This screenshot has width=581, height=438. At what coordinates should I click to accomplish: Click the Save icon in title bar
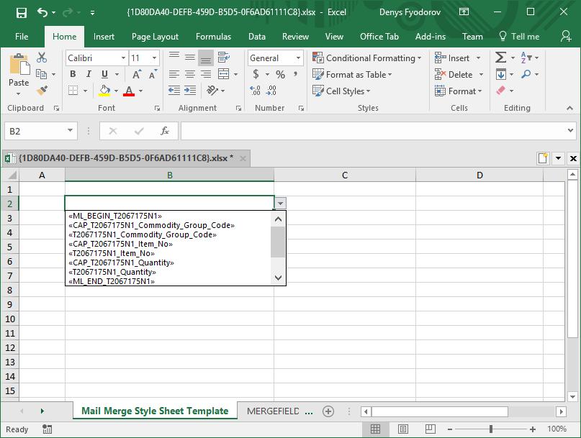coord(21,12)
